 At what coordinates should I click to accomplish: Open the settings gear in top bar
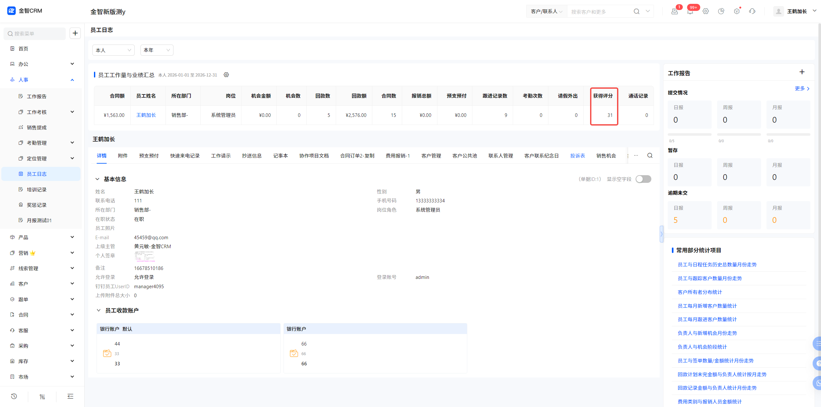click(706, 12)
